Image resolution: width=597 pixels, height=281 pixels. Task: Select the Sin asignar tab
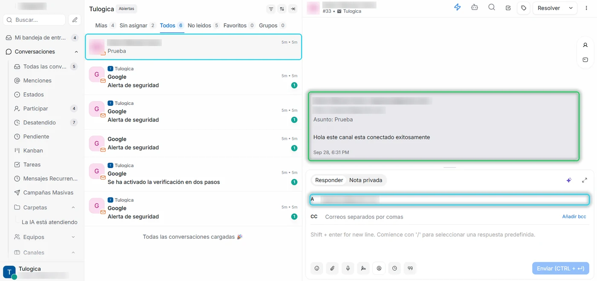pyautogui.click(x=137, y=26)
